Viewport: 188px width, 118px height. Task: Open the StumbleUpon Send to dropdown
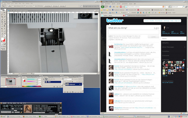tap(124, 13)
